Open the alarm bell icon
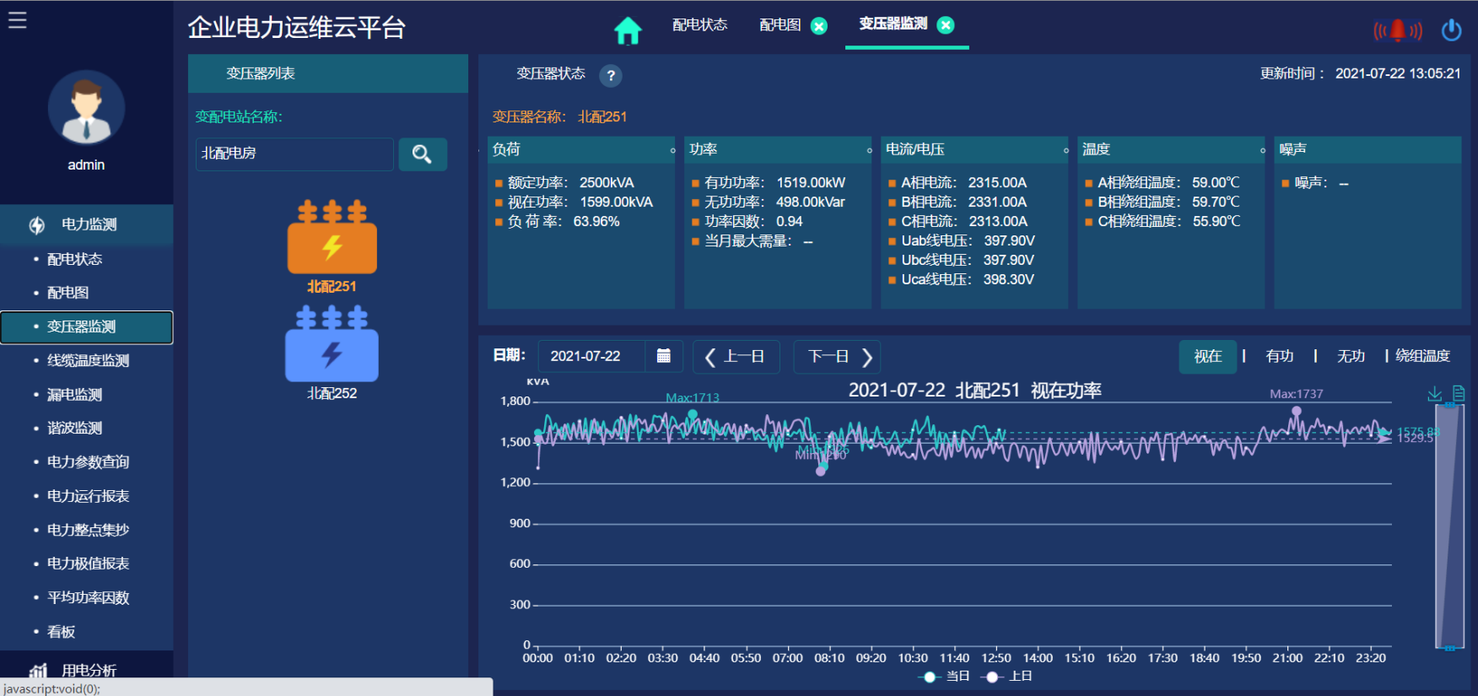The height and width of the screenshot is (696, 1478). (1398, 30)
